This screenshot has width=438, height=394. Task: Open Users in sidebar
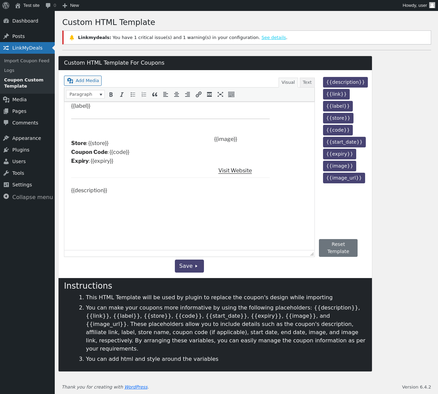(x=27, y=161)
